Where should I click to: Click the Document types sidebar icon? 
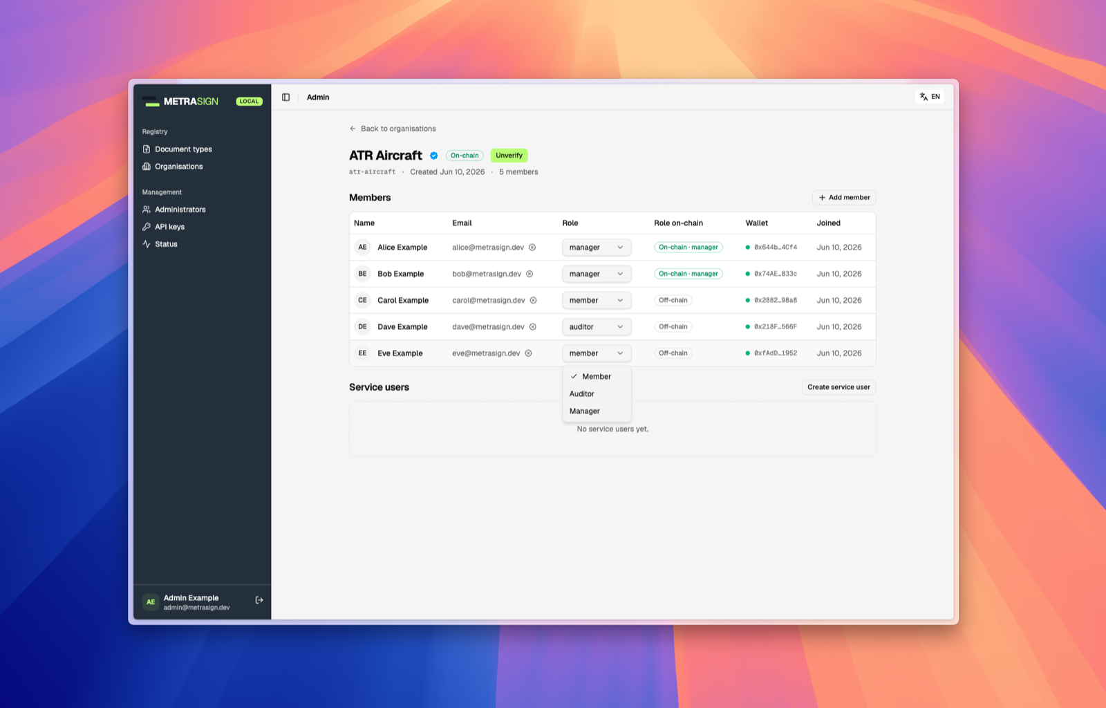[x=147, y=149]
